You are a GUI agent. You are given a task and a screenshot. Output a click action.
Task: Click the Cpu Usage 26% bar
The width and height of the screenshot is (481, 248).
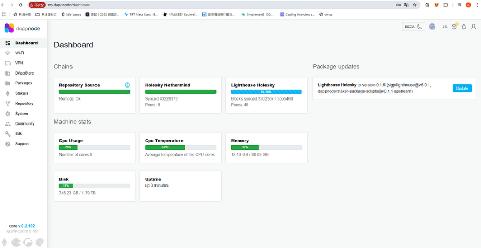[x=94, y=147]
